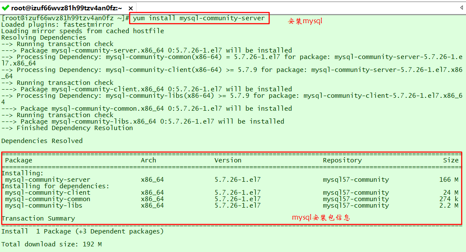The height and width of the screenshot is (252, 466).
Task: Click the line 'Loaded plugins: fastestmirror'
Action: [x=57, y=25]
